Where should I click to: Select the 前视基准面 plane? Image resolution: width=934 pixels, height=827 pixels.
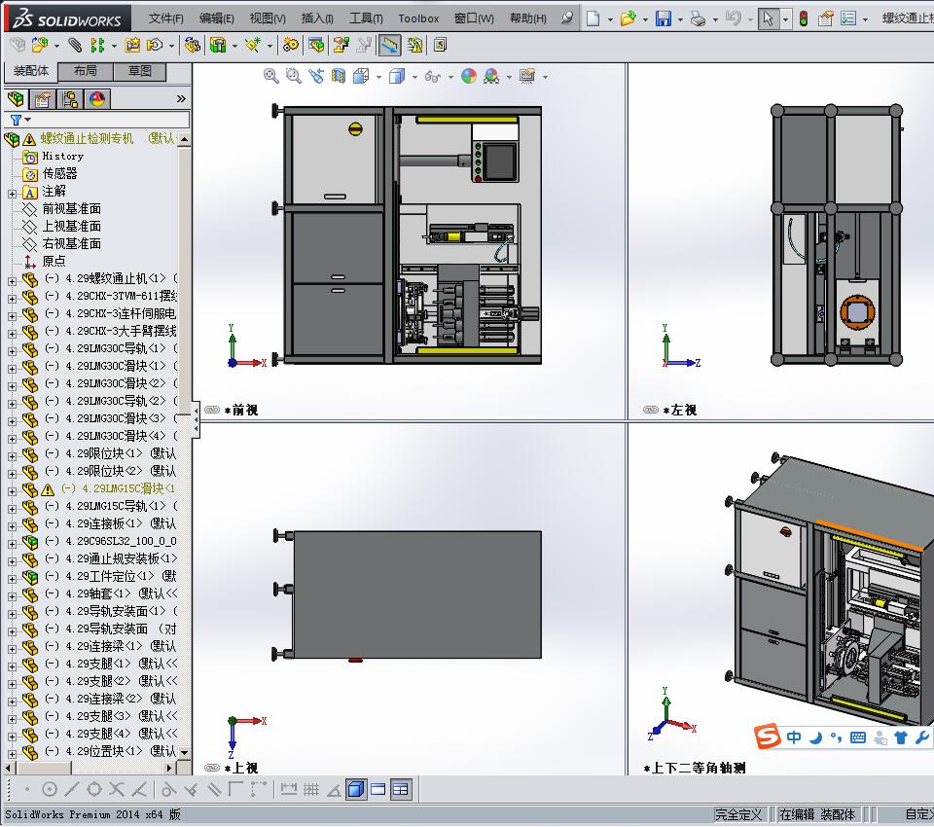coord(71,209)
